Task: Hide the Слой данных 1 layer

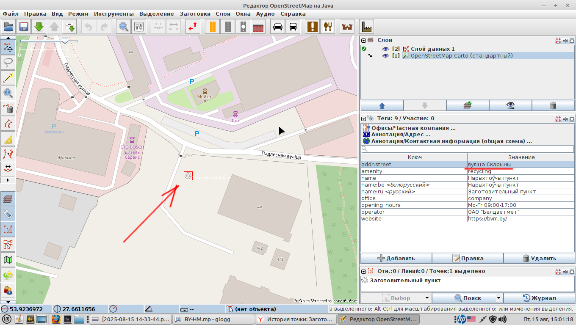Action: click(385, 49)
